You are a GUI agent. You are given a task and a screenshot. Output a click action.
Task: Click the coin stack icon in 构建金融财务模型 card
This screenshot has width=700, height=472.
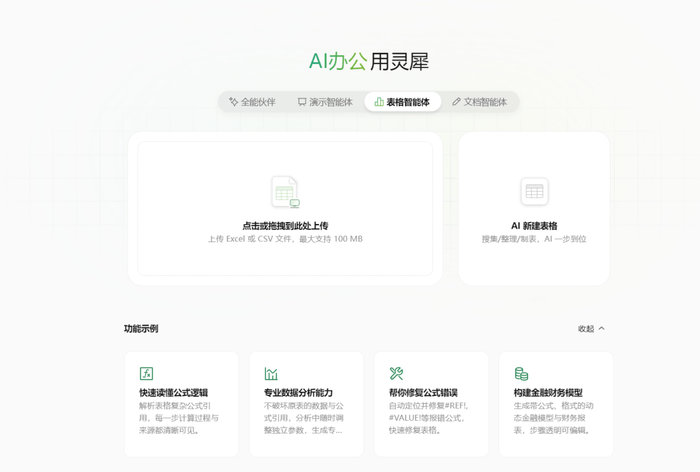[521, 374]
